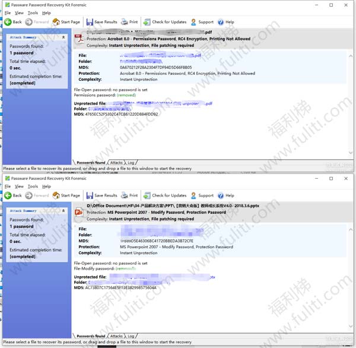Viewport: 356px width, 348px height.
Task: Open the Tools menu in the PDF window
Action: tap(33, 12)
